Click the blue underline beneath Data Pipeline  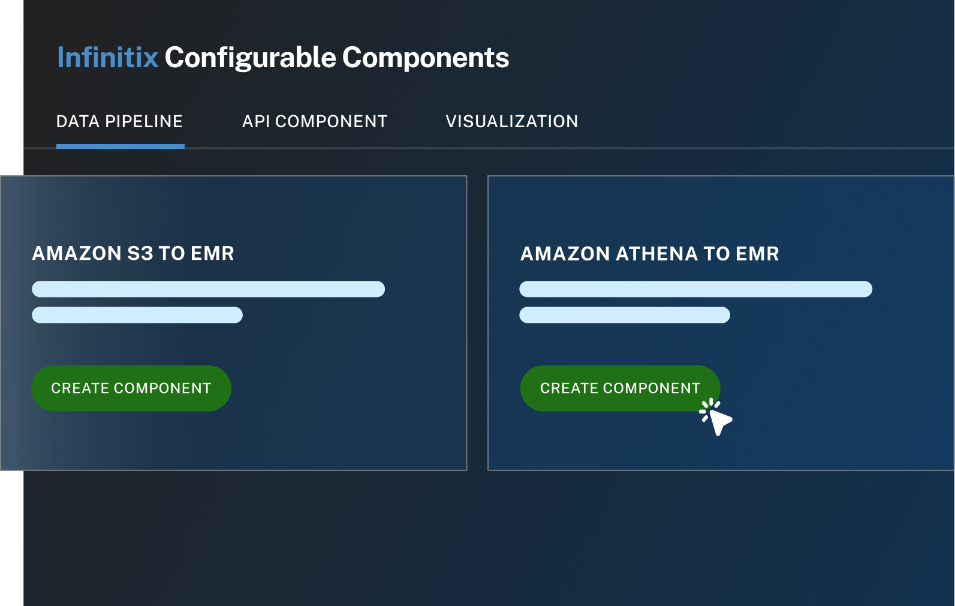(120, 146)
